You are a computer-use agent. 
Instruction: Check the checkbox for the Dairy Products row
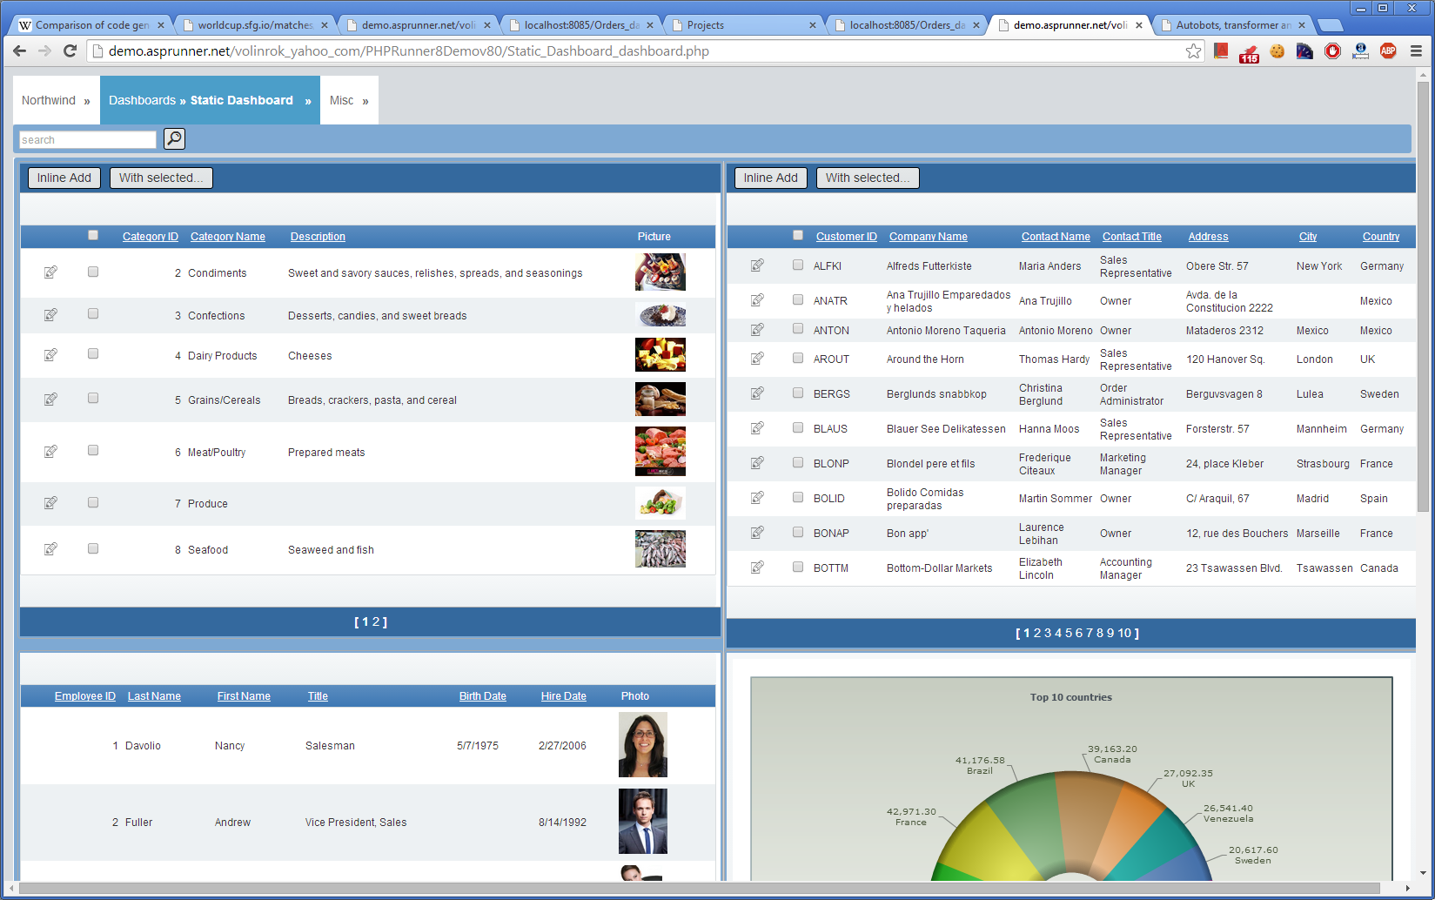click(x=92, y=353)
